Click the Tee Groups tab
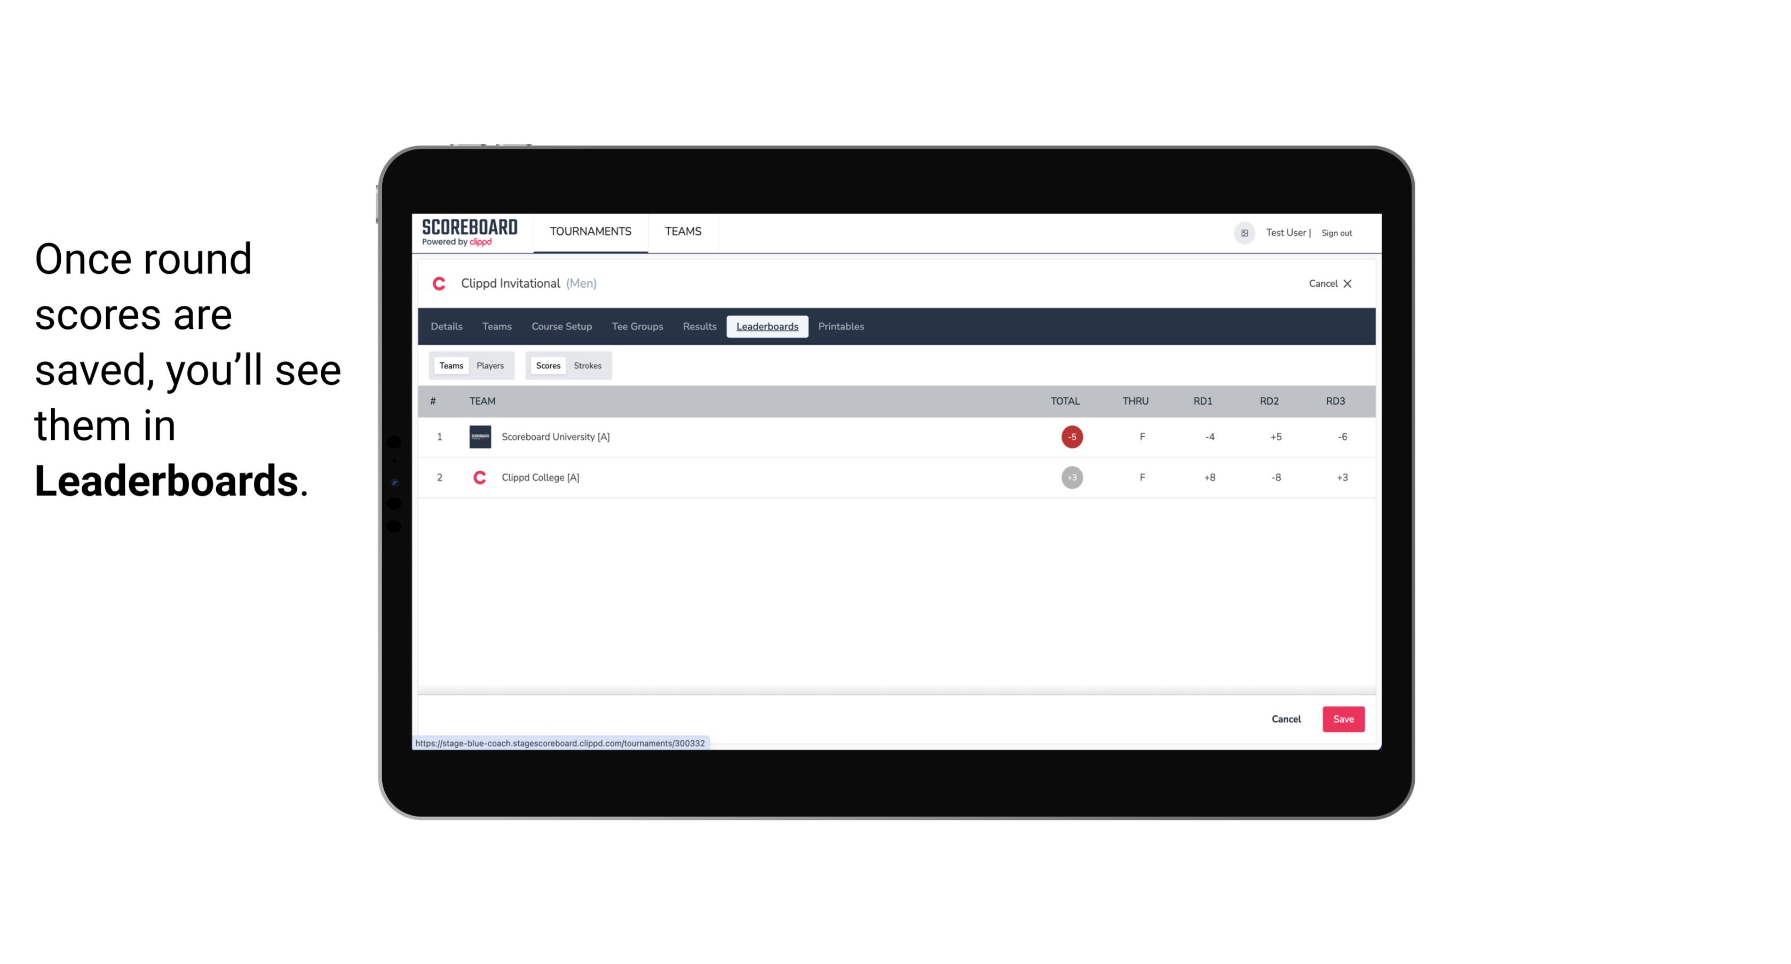 click(637, 327)
